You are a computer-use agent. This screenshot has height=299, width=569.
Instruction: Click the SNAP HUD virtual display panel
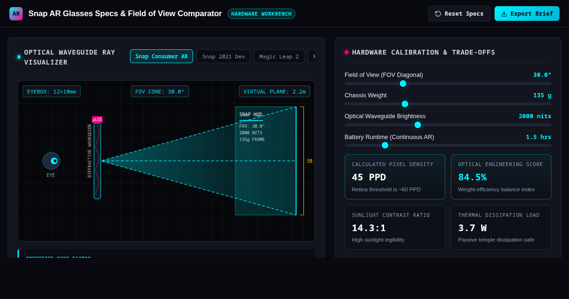(x=266, y=161)
